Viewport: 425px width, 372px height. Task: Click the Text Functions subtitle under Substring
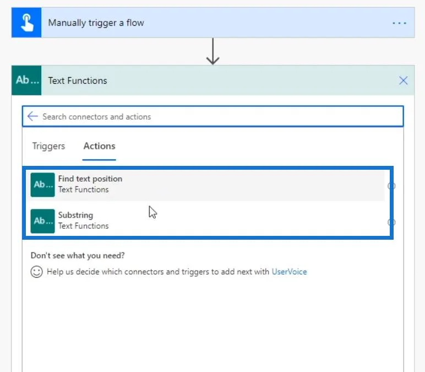coord(83,226)
